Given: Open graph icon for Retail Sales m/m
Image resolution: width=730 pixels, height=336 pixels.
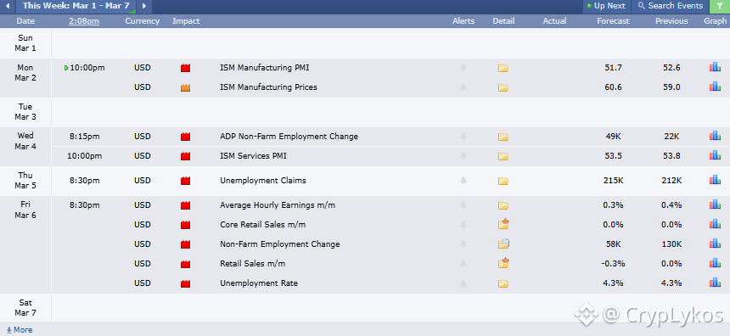Looking at the screenshot, I should [715, 263].
